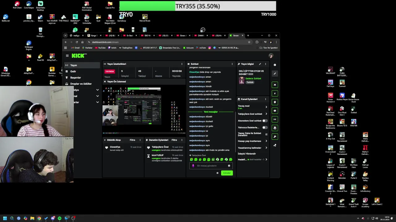Open the TradingView bookmark

point(125,48)
